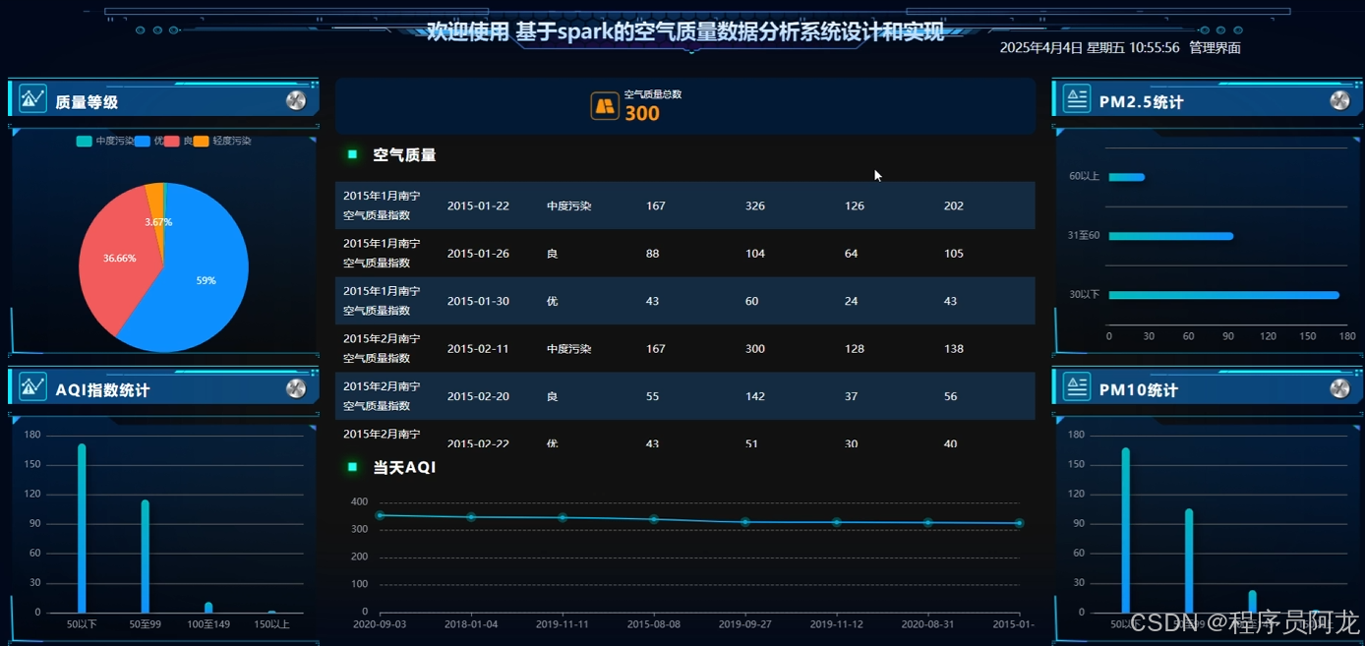The width and height of the screenshot is (1365, 646).
Task: Click the PM2.5统计 panel list icon
Action: click(1077, 98)
